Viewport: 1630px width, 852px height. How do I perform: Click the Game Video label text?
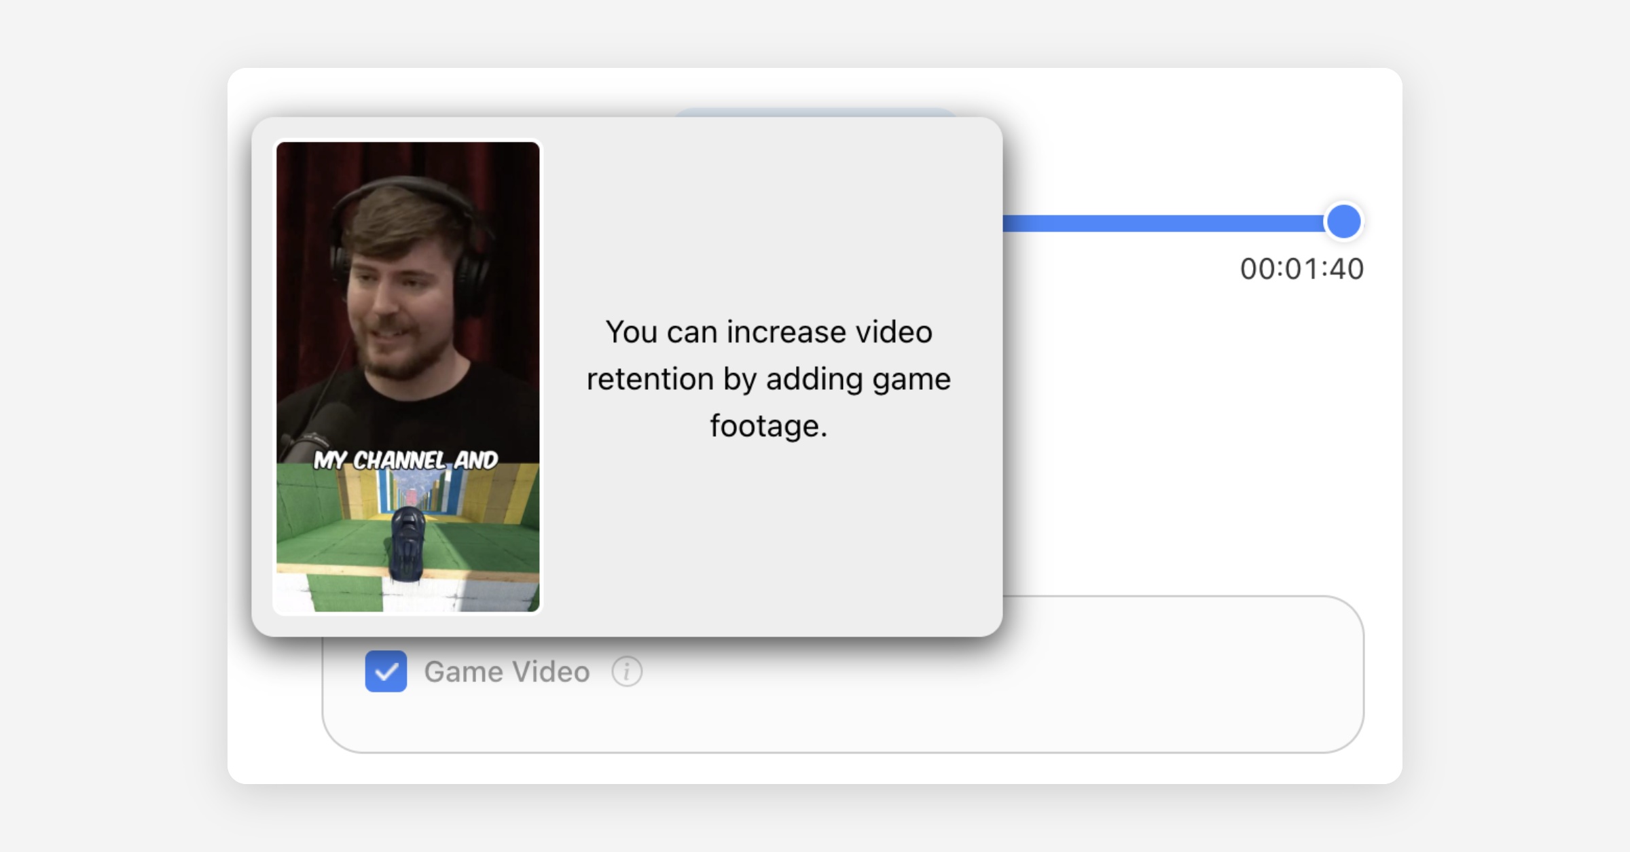pos(507,672)
